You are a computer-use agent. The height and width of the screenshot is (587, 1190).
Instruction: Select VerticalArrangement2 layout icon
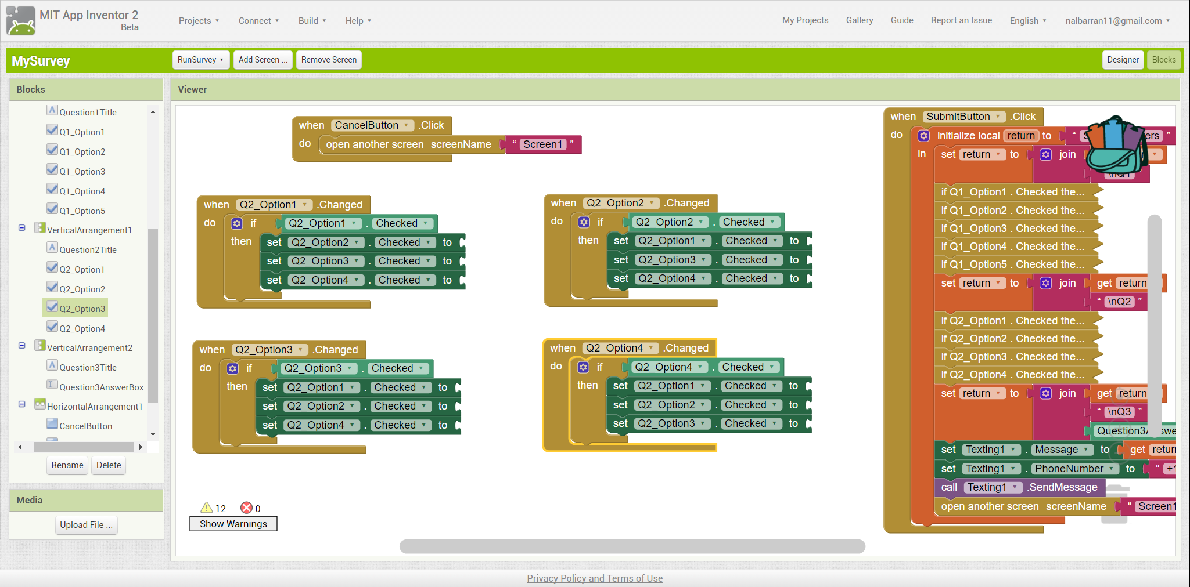click(x=40, y=346)
